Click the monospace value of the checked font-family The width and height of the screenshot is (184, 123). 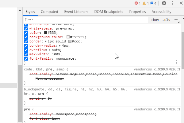[65, 59]
